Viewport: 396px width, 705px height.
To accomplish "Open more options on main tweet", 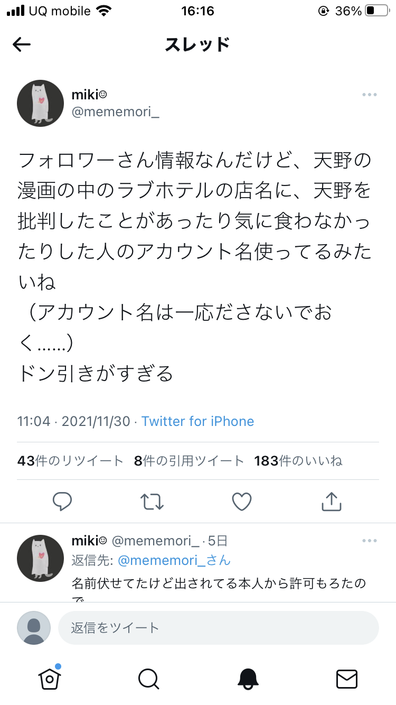I will [369, 95].
